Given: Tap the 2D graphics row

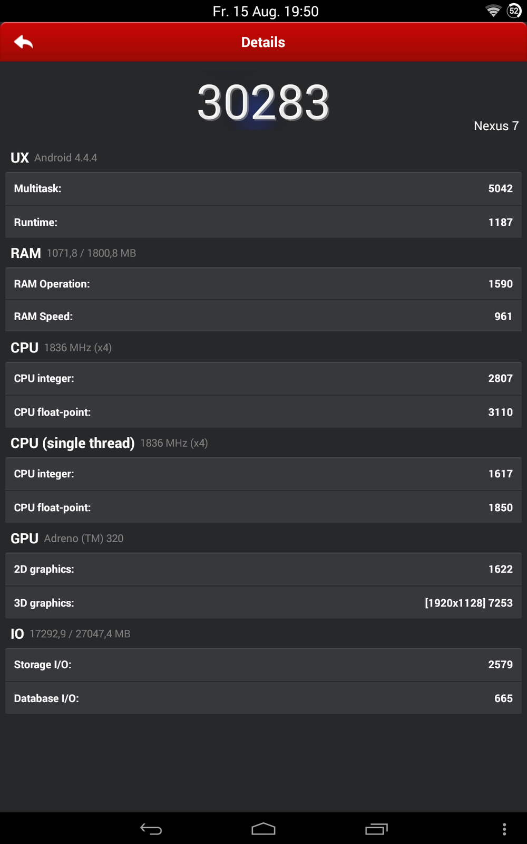Looking at the screenshot, I should (x=263, y=569).
